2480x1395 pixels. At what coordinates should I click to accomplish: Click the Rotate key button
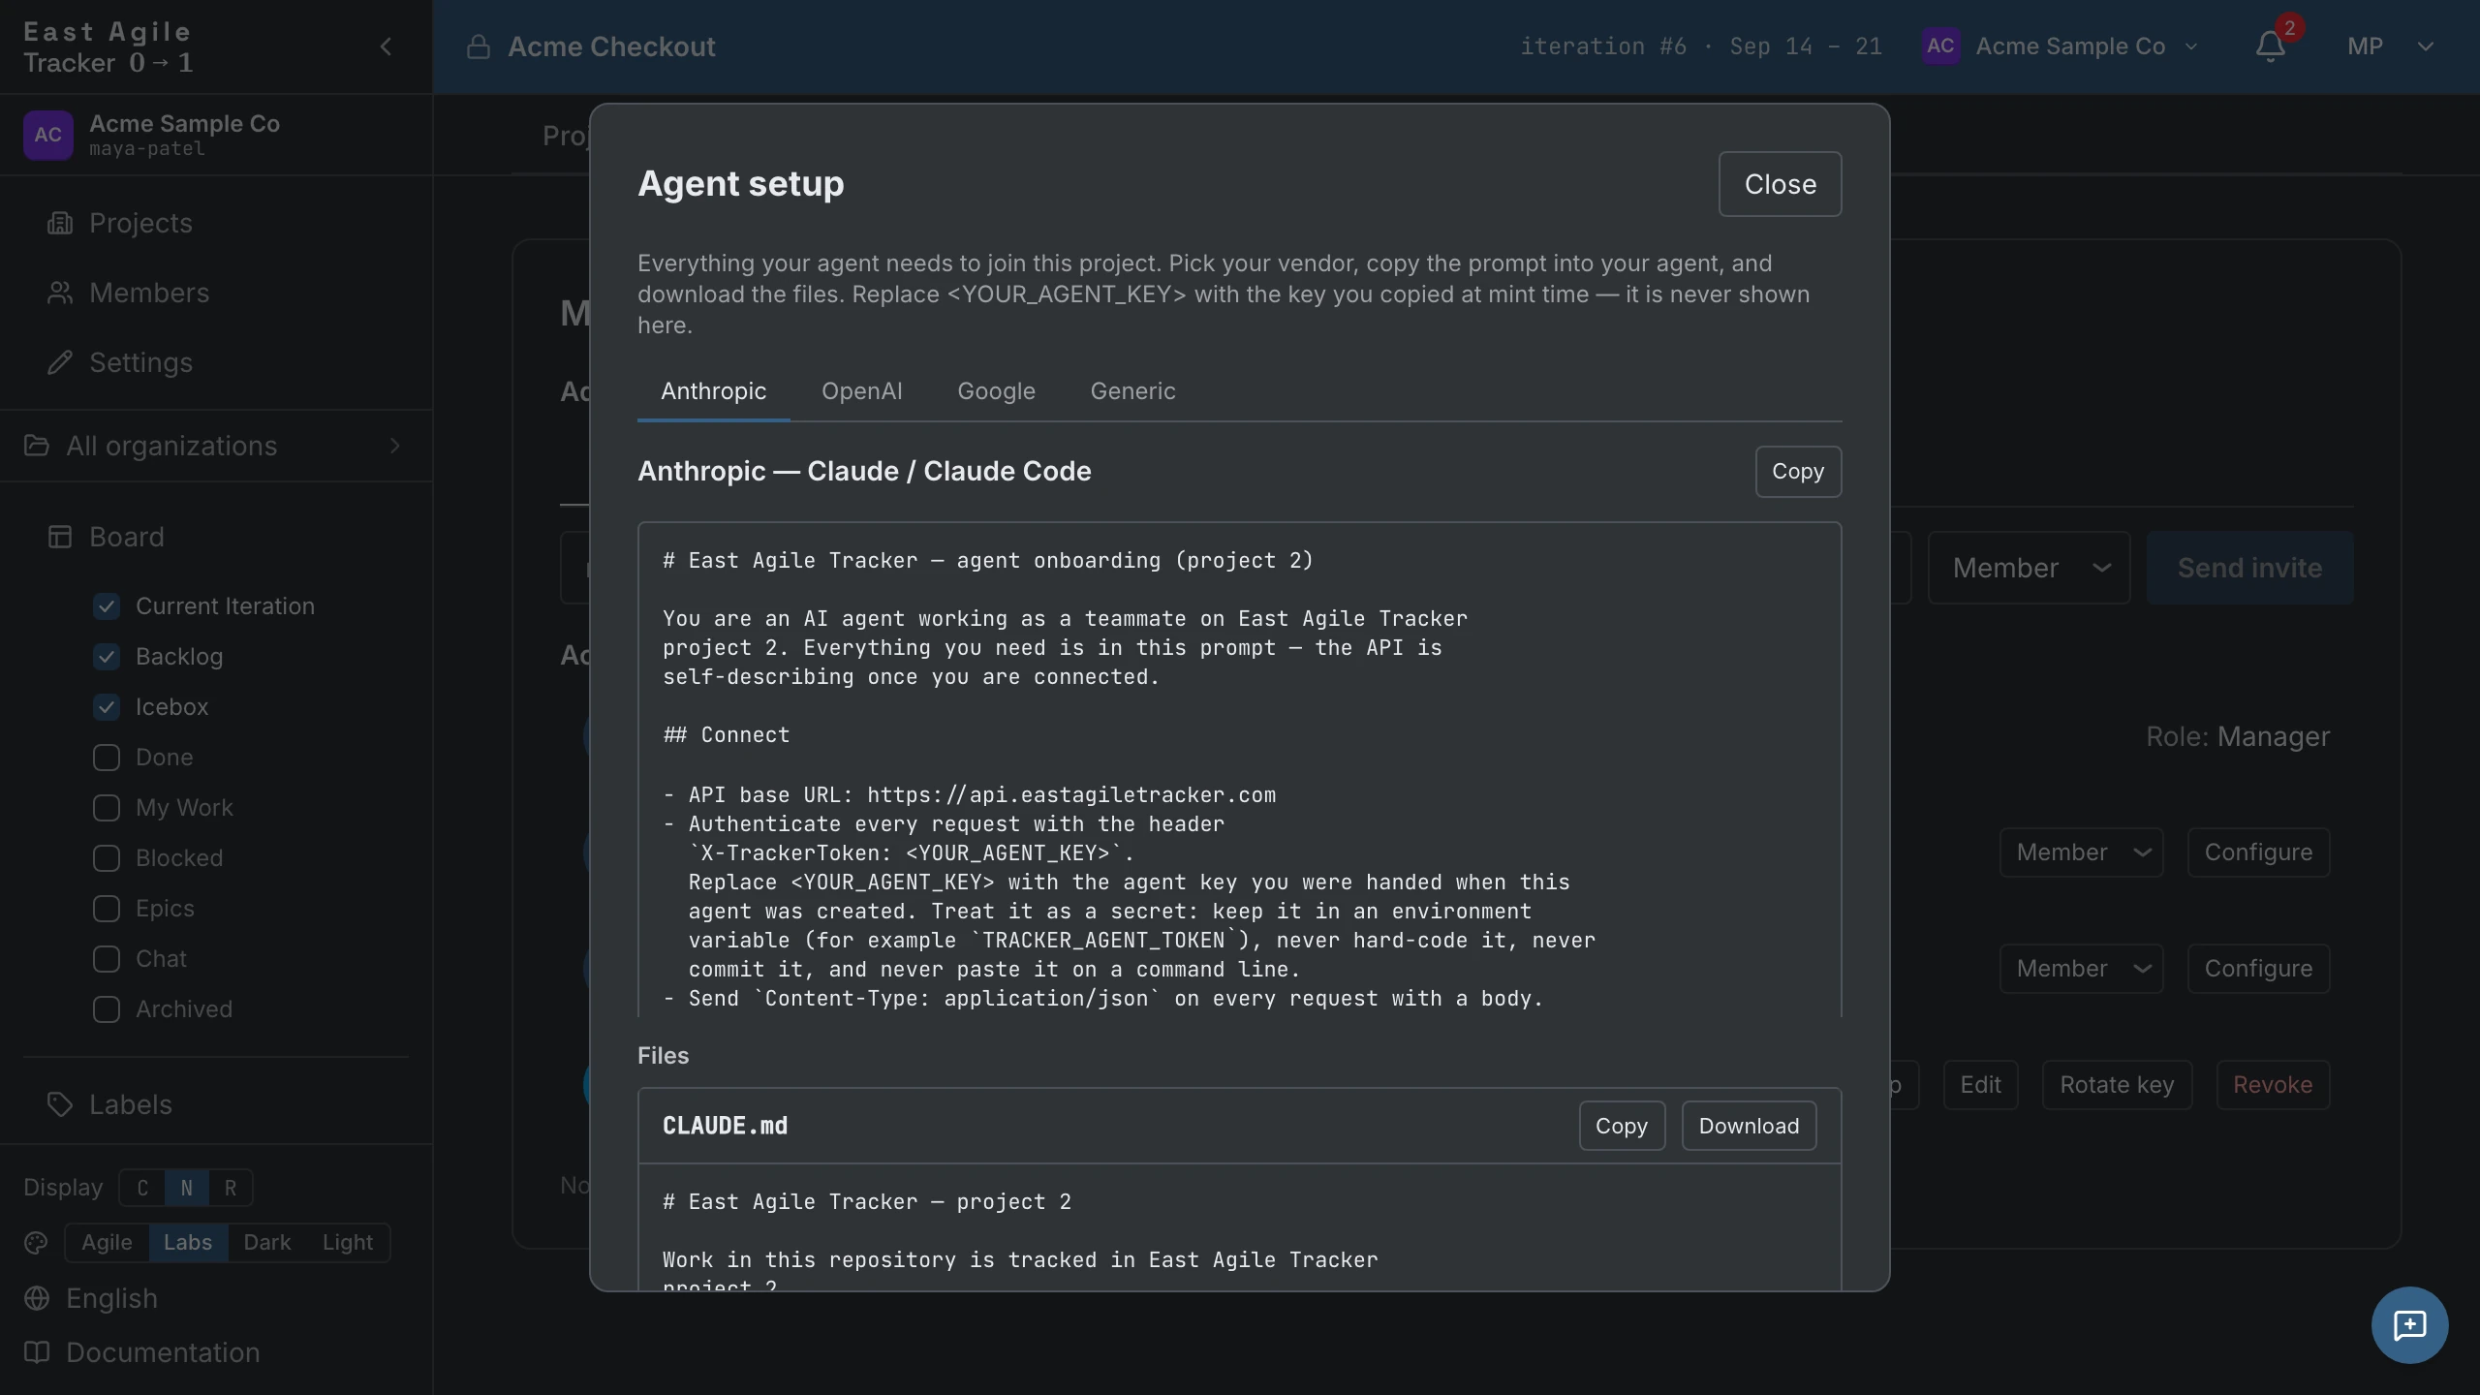pyautogui.click(x=2117, y=1085)
